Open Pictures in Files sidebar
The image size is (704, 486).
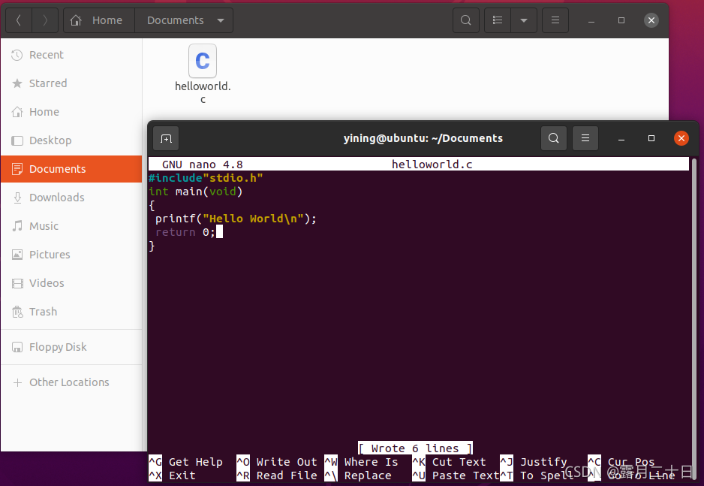tap(71, 255)
